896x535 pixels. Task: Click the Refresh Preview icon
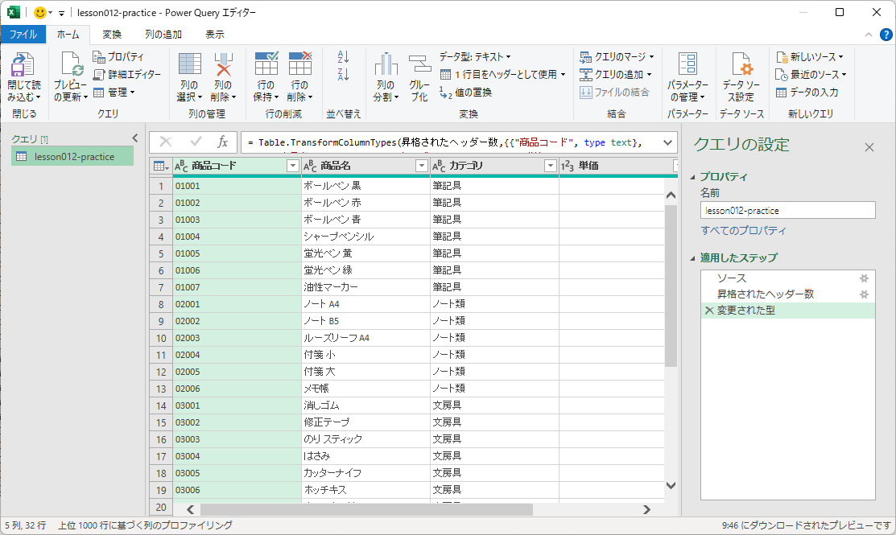click(72, 64)
